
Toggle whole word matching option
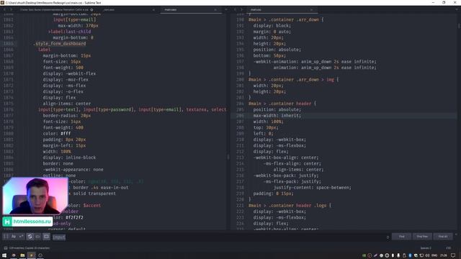[x=21, y=237]
